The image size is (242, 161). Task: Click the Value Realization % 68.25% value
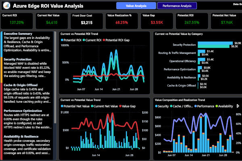[122, 23]
